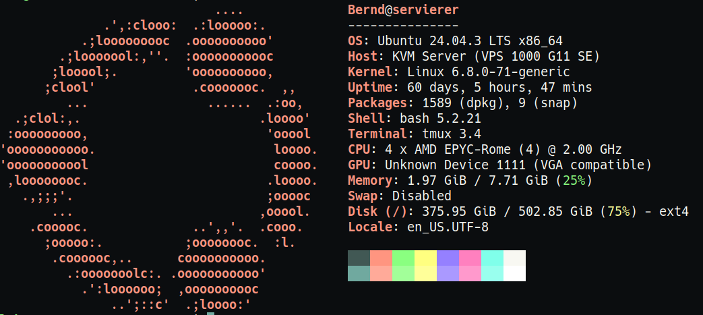The height and width of the screenshot is (315, 703).
Task: Pick the yellow swatch in top row
Action: (x=425, y=258)
